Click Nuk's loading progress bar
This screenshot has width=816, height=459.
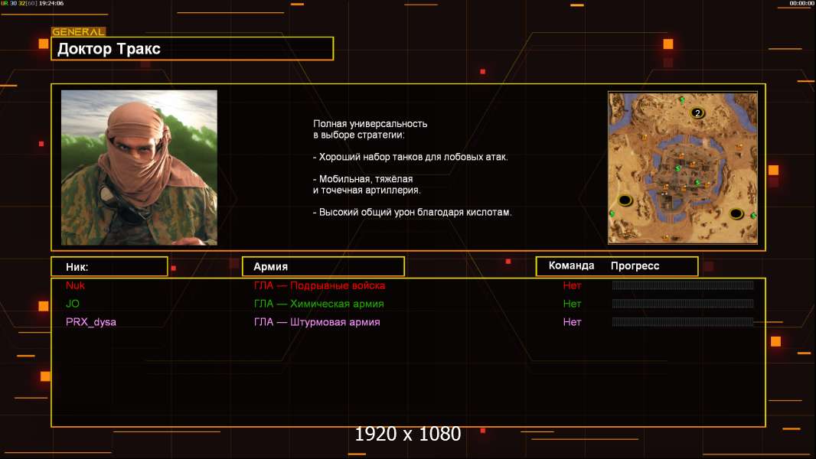tap(683, 285)
